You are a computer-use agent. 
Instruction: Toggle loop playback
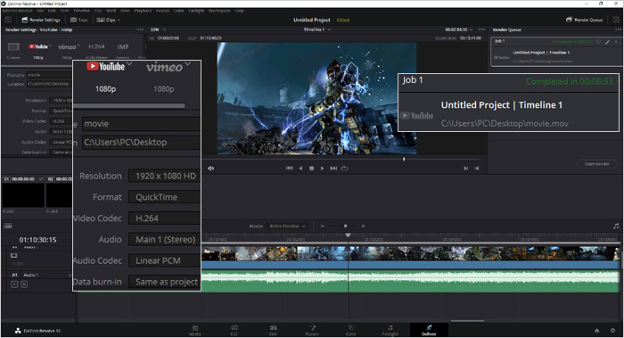click(x=345, y=169)
